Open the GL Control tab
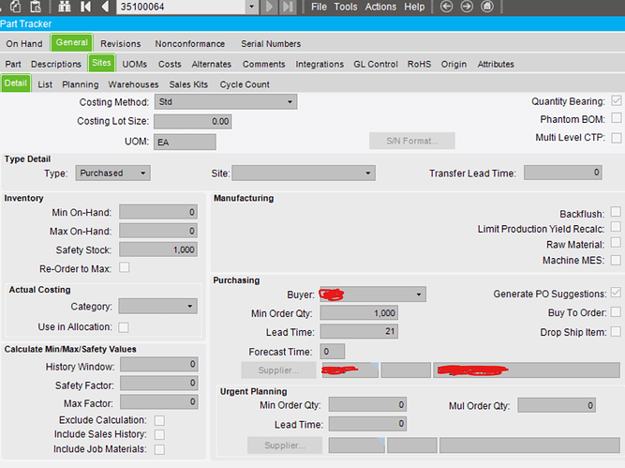The height and width of the screenshot is (468, 625). pos(376,64)
